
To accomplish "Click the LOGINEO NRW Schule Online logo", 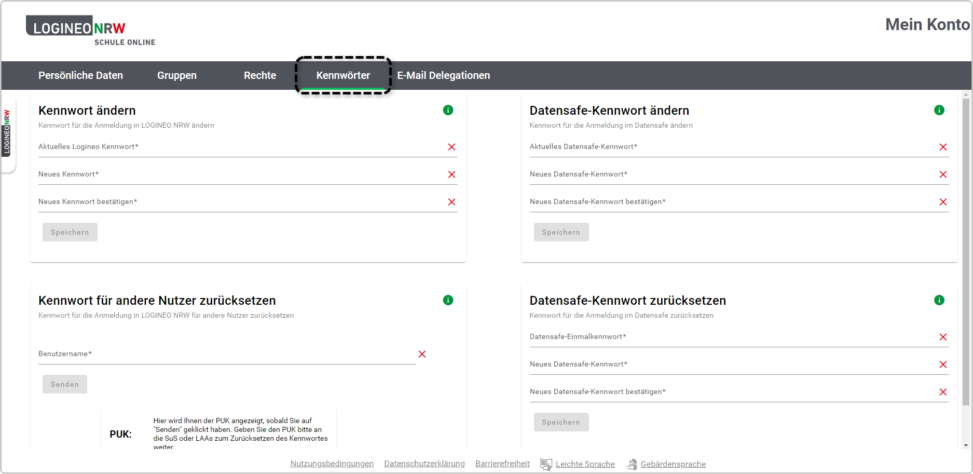I will point(91,31).
